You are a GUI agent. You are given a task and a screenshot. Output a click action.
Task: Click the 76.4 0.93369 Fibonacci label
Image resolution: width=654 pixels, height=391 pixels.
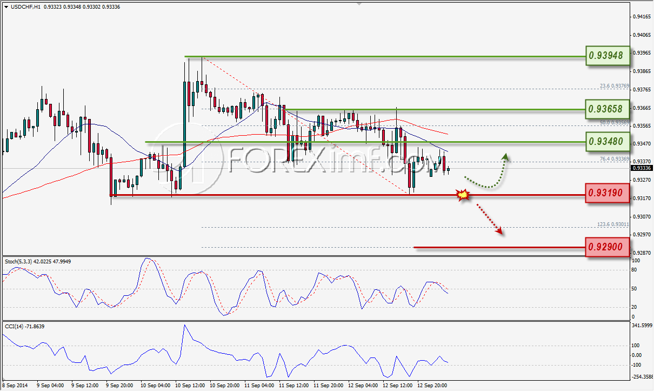coord(614,159)
